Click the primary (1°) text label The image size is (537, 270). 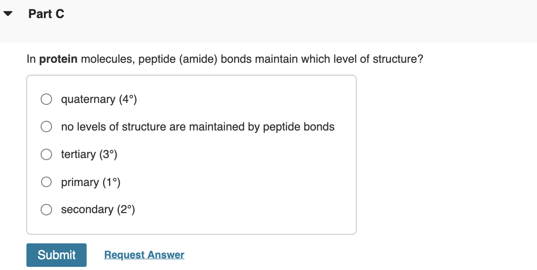click(91, 182)
